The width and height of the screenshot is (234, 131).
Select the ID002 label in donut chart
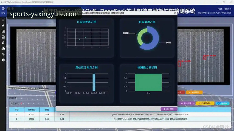pyautogui.click(x=126, y=33)
